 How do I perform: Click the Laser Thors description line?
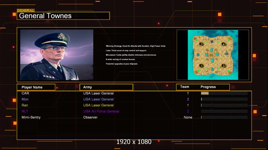tap(126, 50)
